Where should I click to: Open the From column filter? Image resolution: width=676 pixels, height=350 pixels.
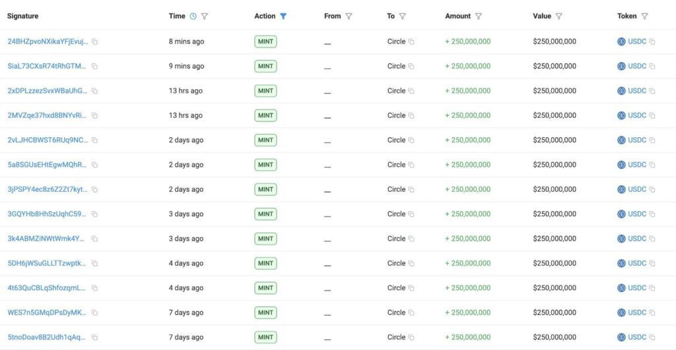coord(349,16)
